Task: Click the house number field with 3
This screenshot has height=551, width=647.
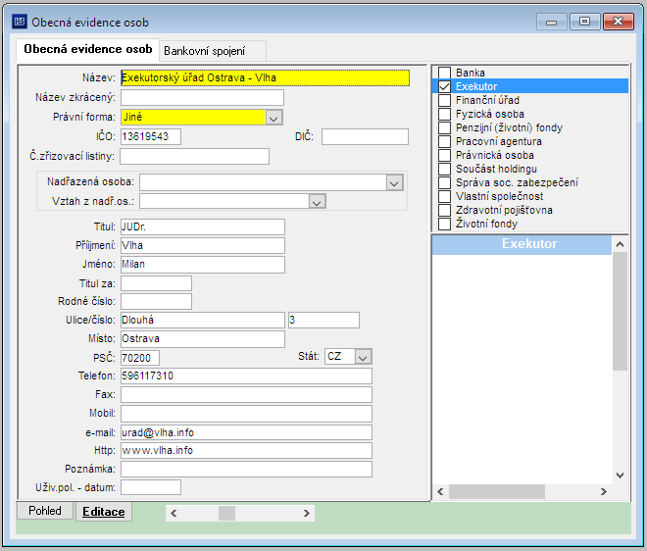Action: coord(323,321)
